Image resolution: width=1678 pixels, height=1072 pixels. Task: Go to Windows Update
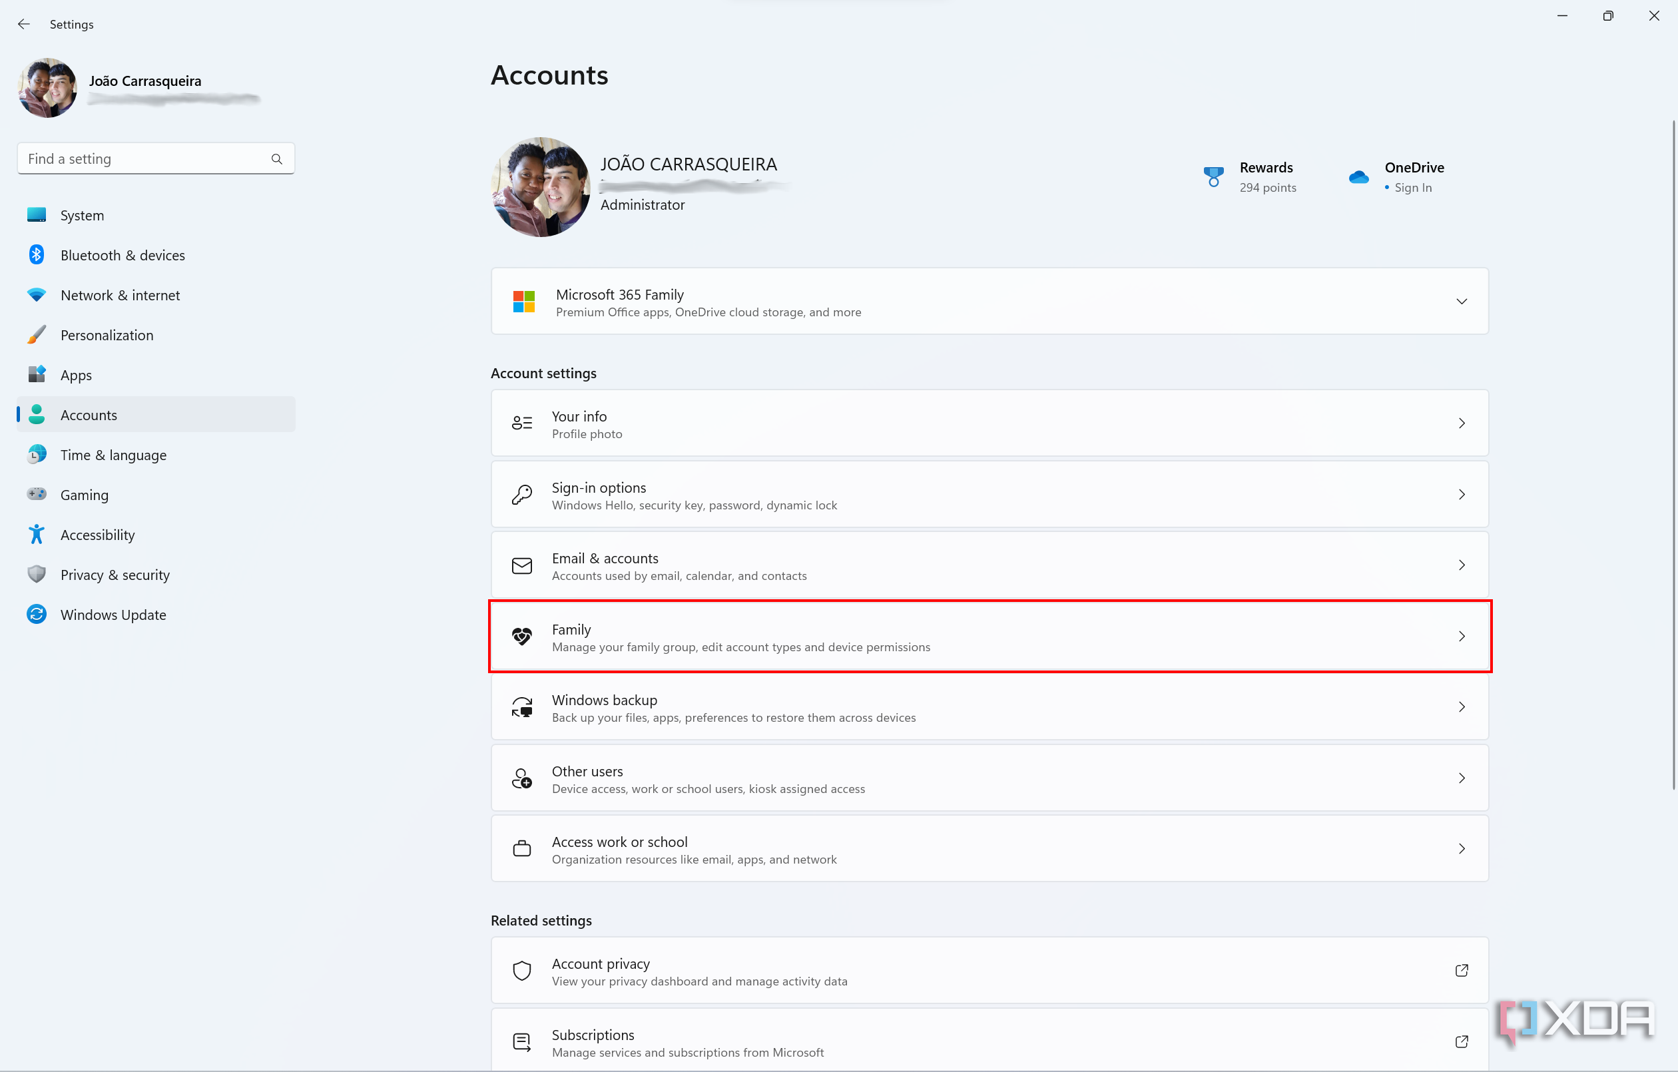(x=156, y=614)
